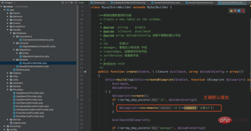251x131 pixels.
Task: Click the hide Project panel icon
Action: click(x=76, y=3)
